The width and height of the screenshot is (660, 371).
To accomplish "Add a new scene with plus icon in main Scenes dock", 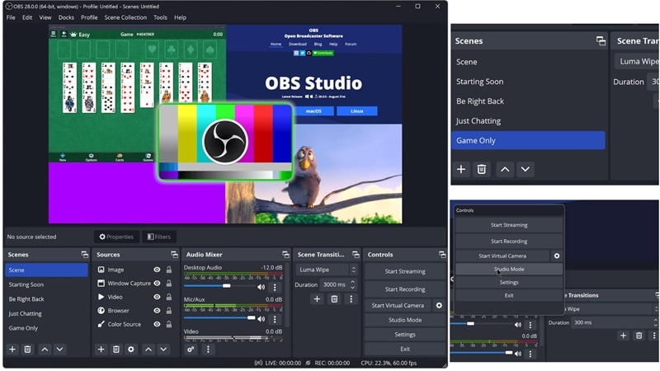I will [x=12, y=349].
